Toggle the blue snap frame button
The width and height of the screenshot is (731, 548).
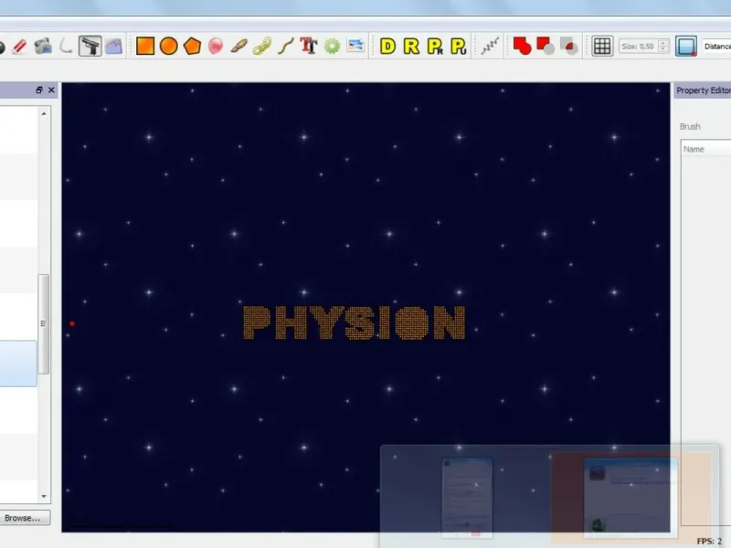point(686,47)
